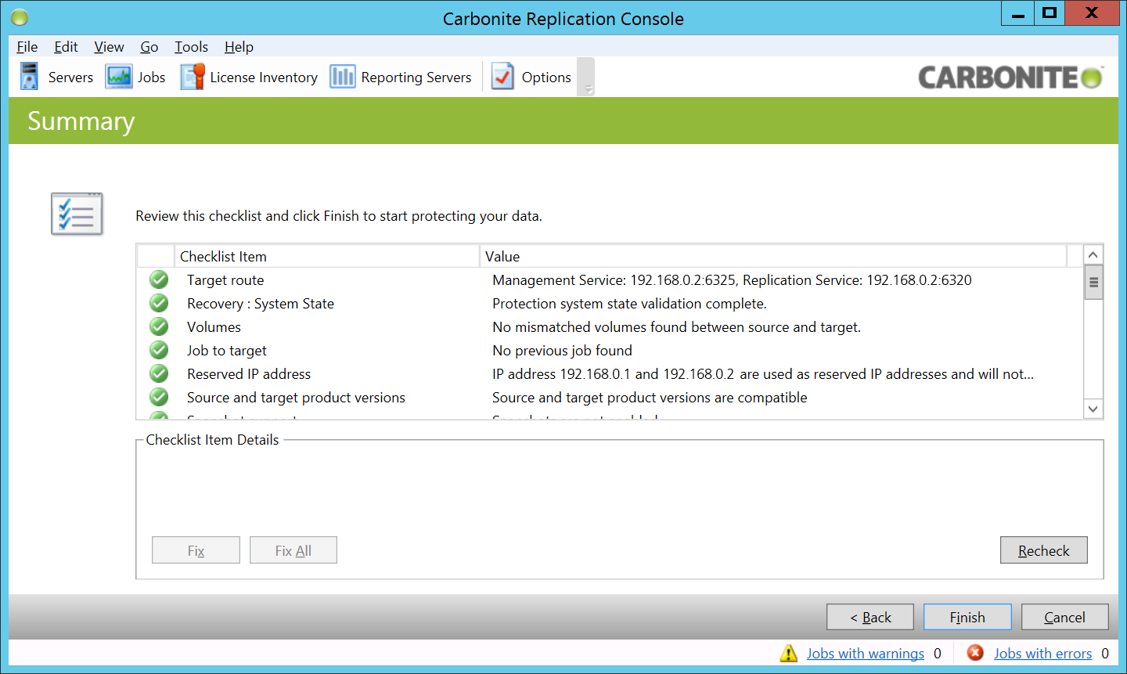This screenshot has height=674, width=1127.
Task: Click the green check for Job to target
Action: pos(159,350)
